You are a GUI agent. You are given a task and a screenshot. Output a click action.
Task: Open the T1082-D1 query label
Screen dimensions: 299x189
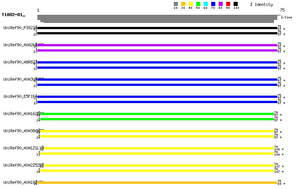tap(12, 15)
